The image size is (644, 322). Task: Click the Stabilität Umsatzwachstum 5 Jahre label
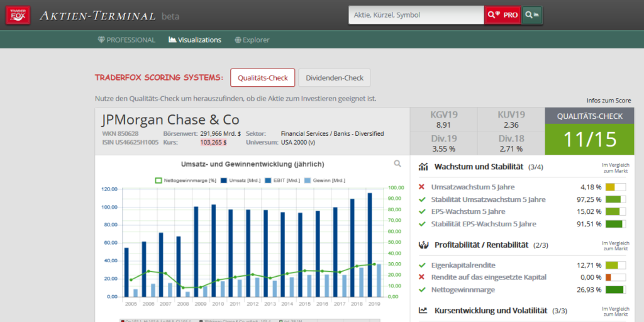[488, 199]
